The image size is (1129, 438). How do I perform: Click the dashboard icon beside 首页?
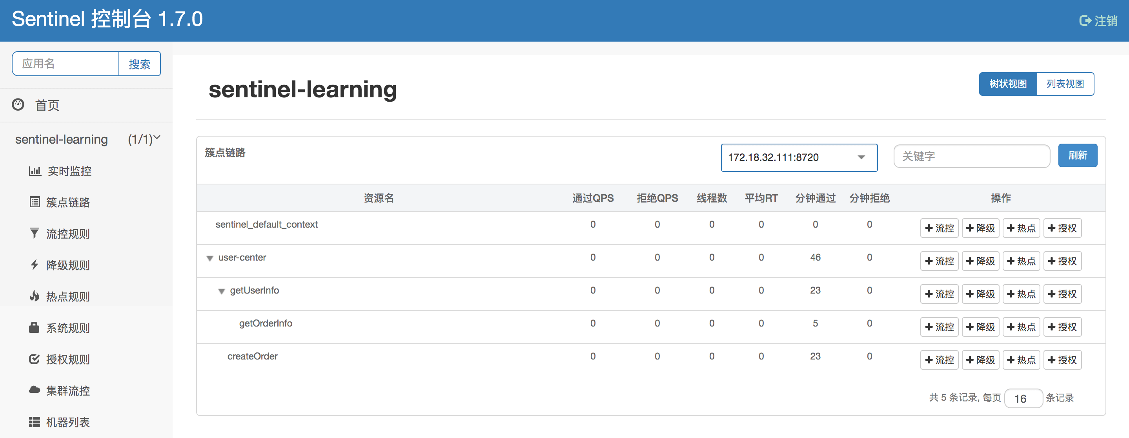point(18,105)
